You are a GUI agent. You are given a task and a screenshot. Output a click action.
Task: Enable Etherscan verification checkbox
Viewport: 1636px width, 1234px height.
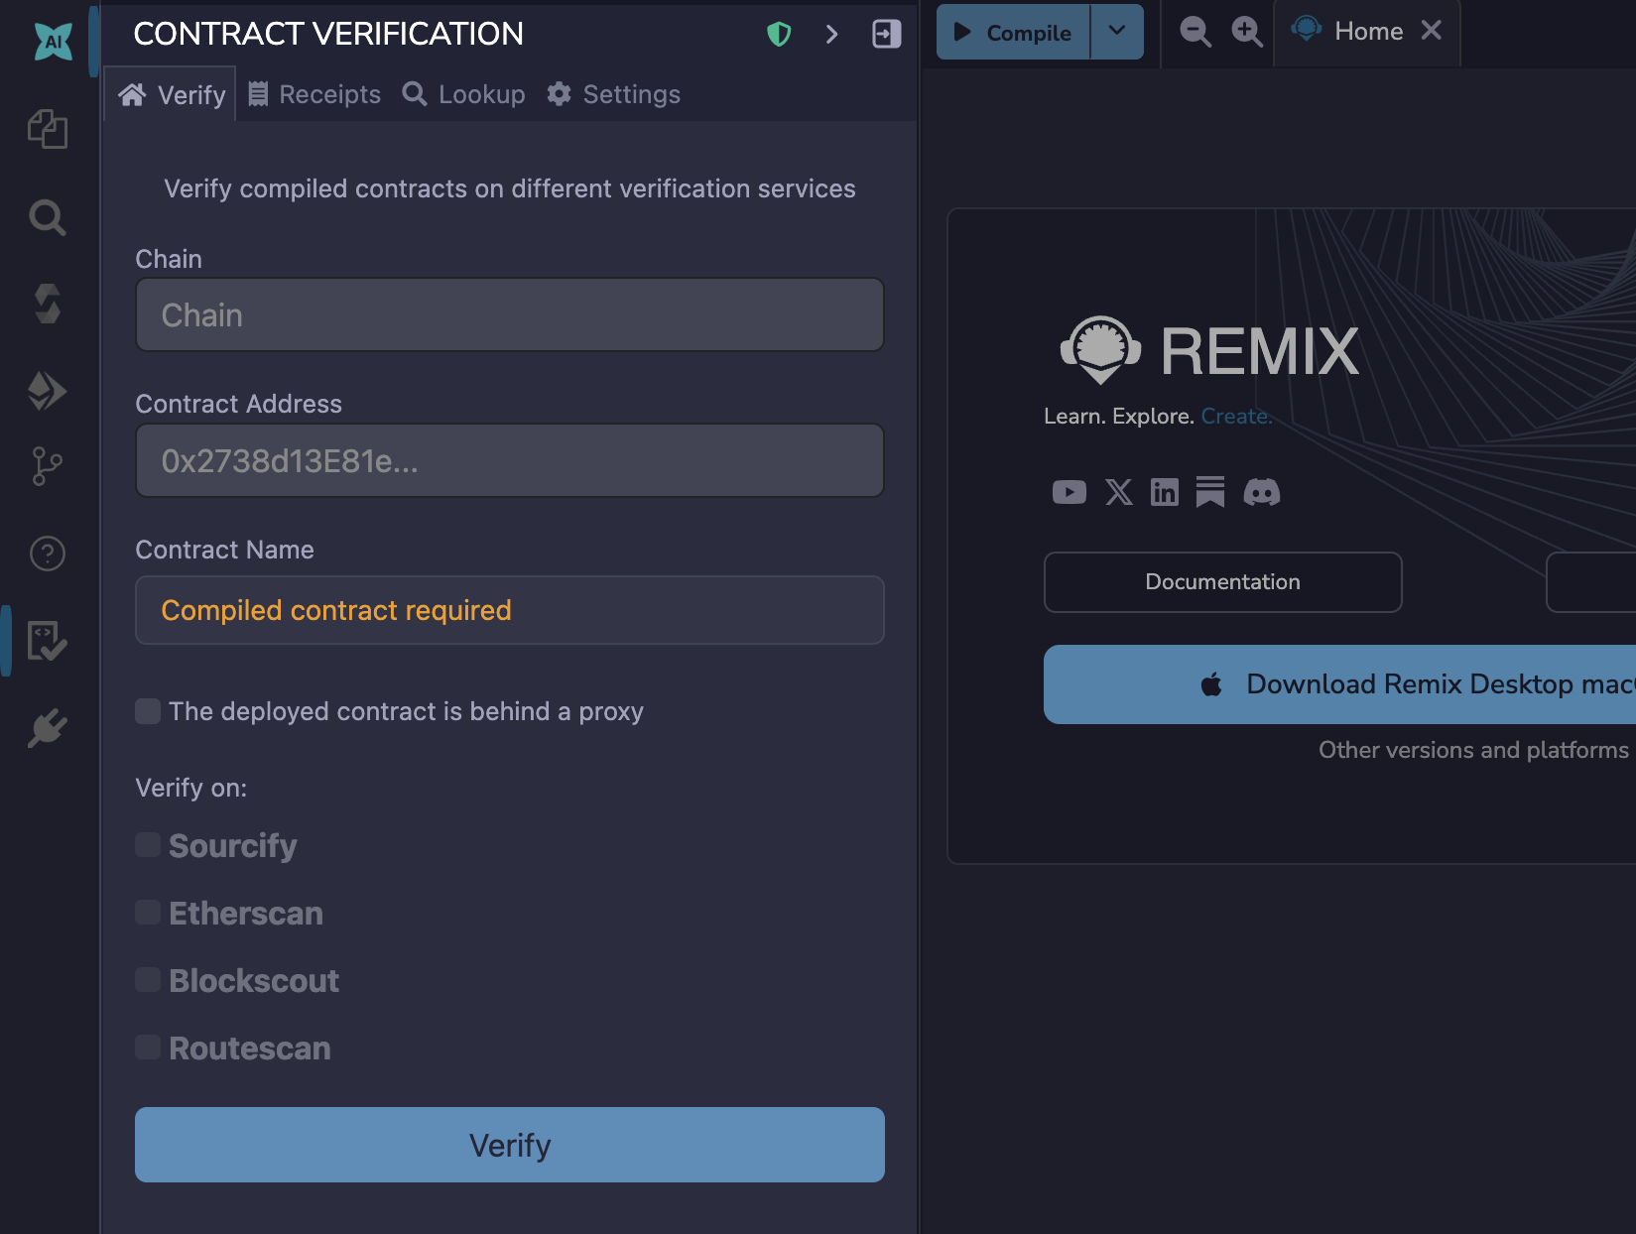pyautogui.click(x=148, y=913)
